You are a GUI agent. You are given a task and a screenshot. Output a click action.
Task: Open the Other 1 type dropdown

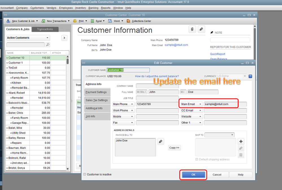click(192, 123)
